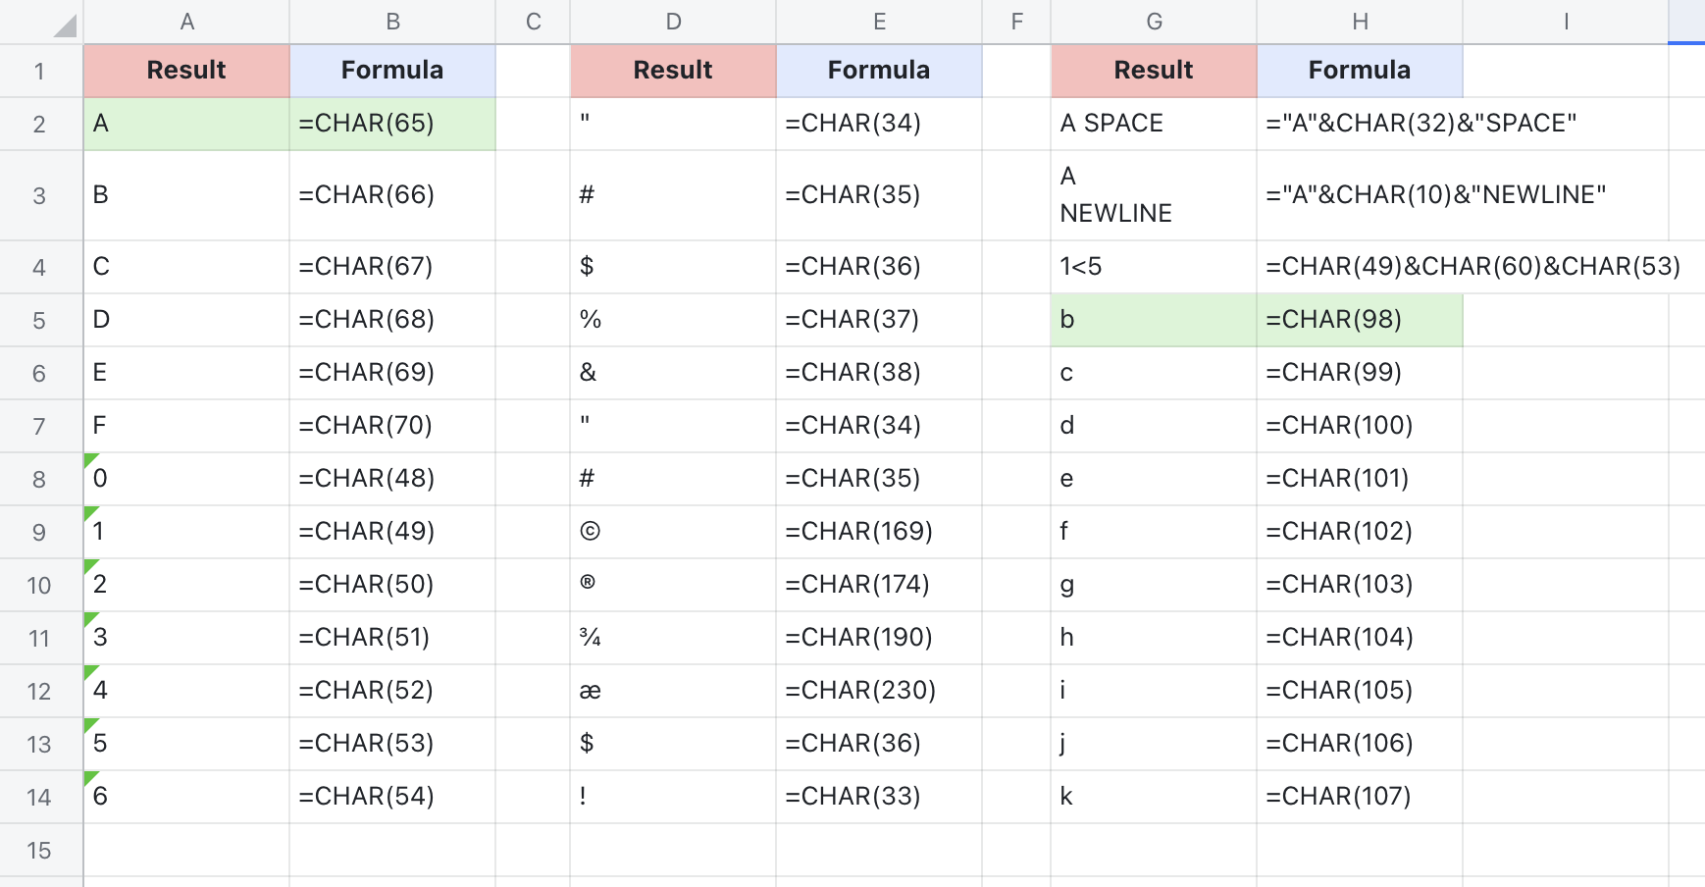Select the highlighted cell containing =CHAR(65)
This screenshot has width=1705, height=887.
(392, 124)
